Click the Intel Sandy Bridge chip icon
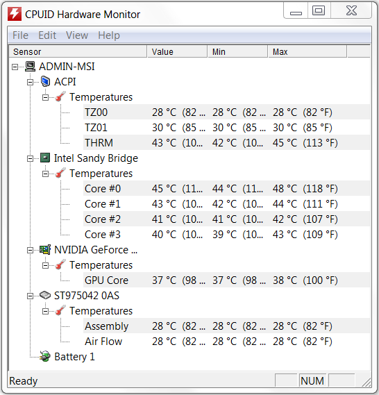The image size is (379, 395). coord(45,158)
